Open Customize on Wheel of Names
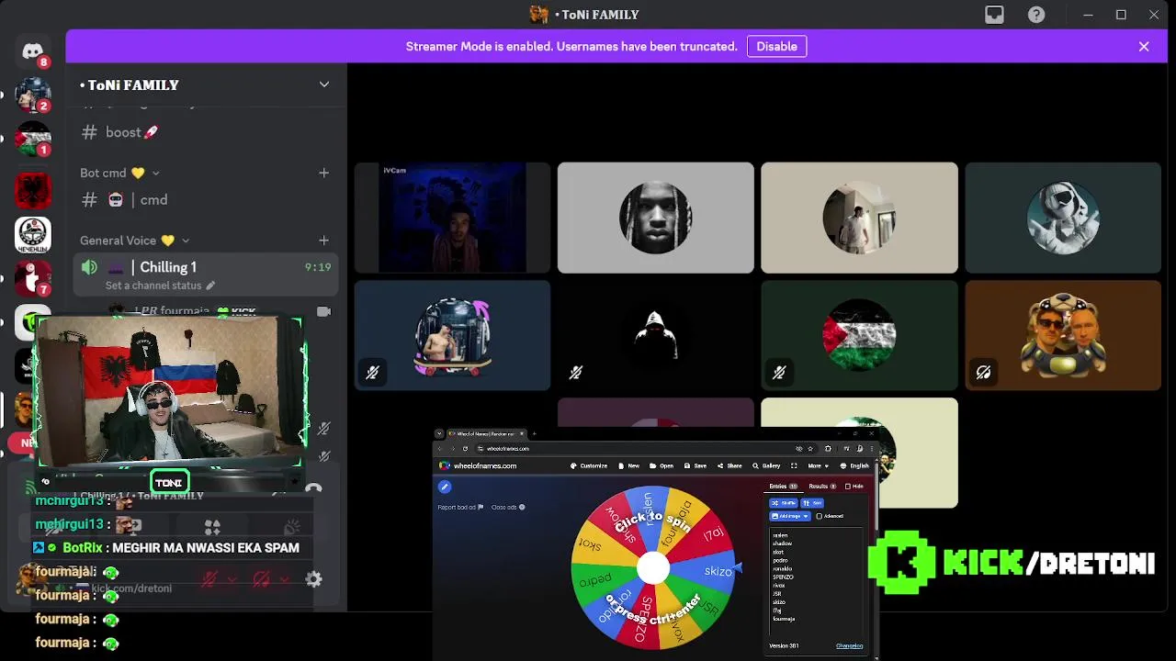This screenshot has width=1176, height=661. (x=588, y=465)
